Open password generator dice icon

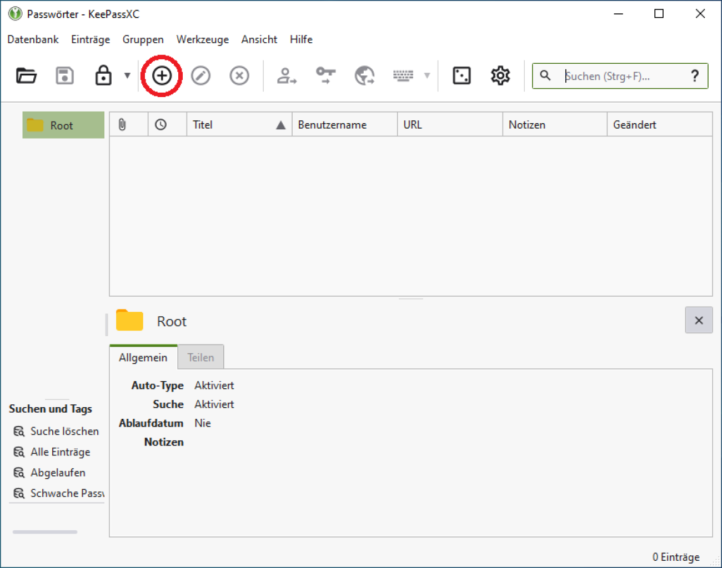[462, 75]
